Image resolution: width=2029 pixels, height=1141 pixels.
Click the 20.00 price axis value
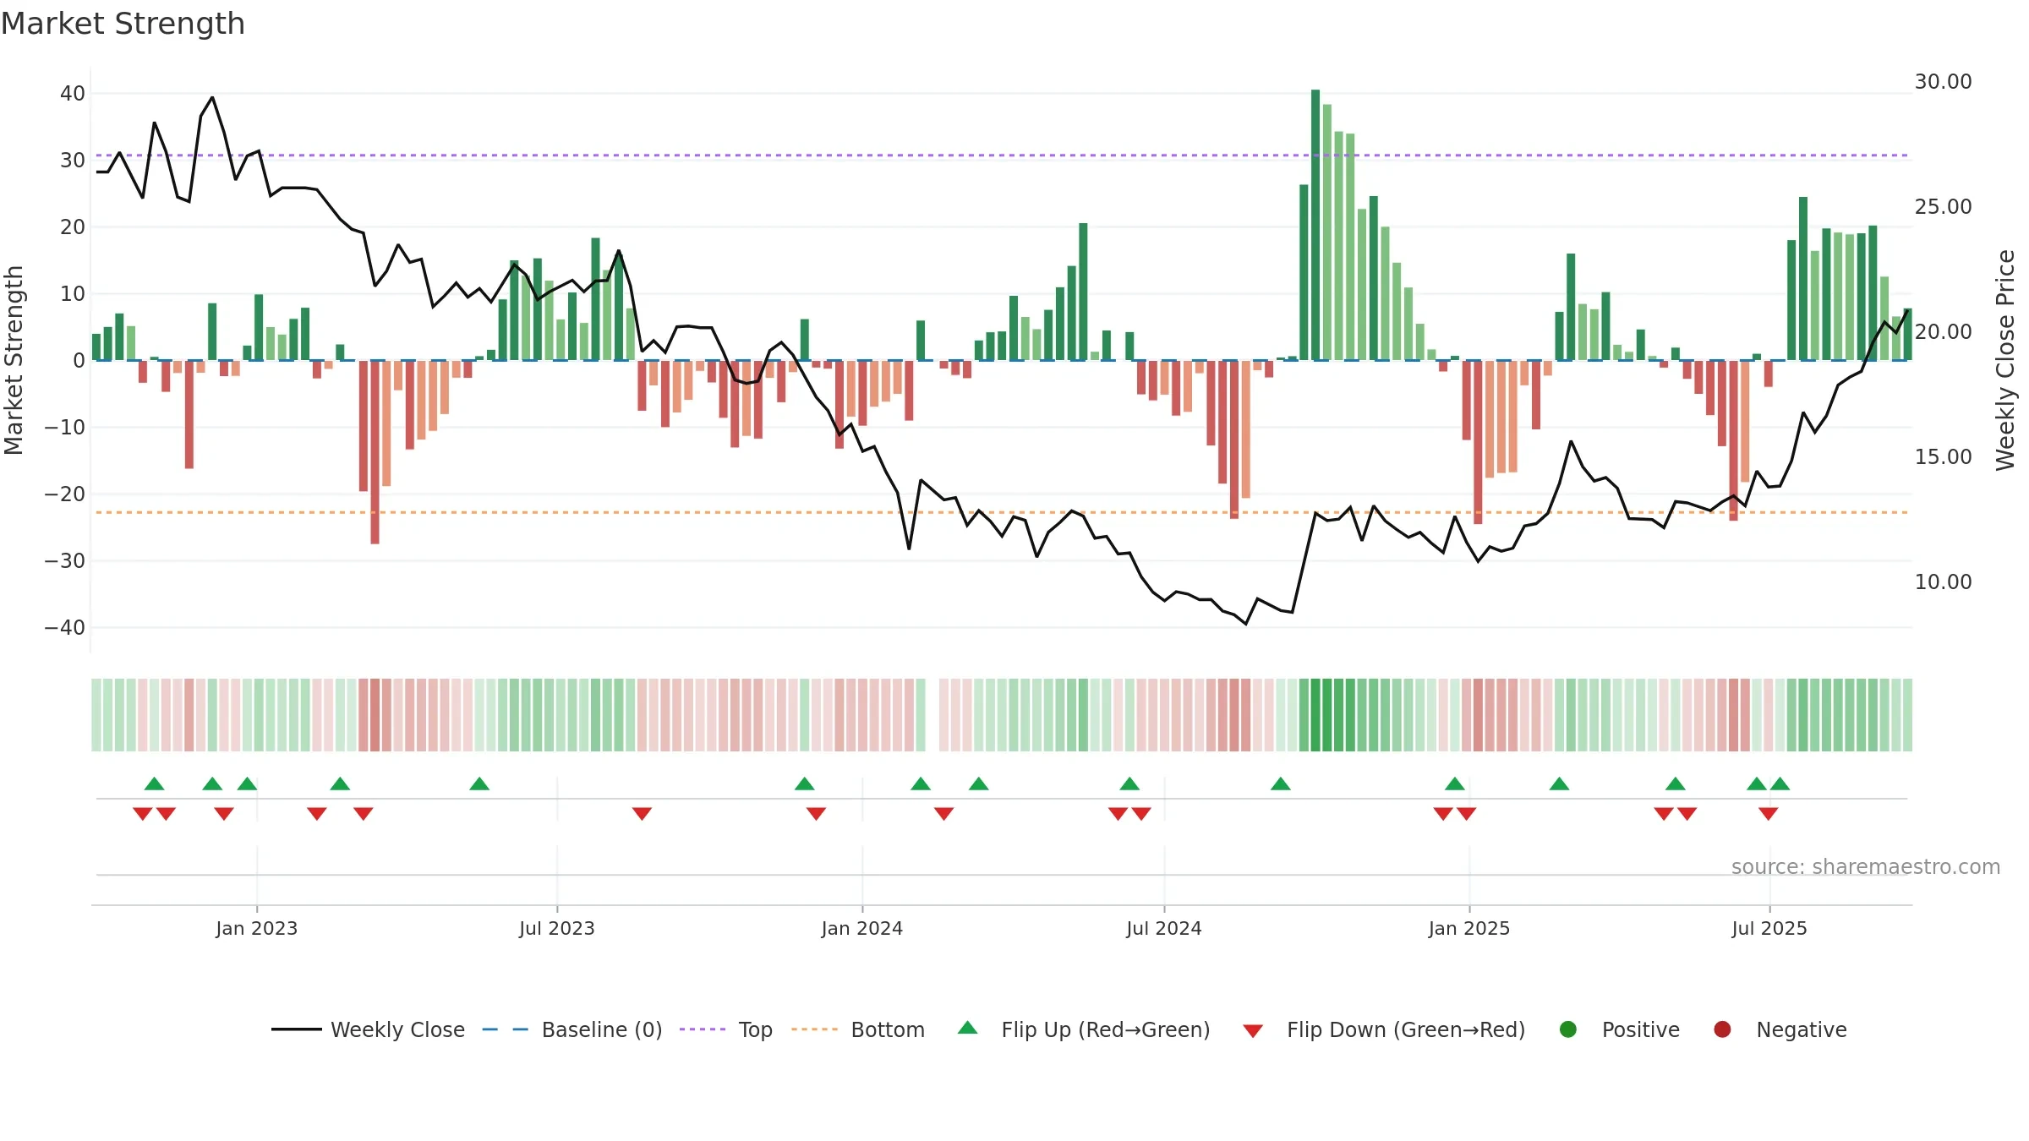click(1944, 332)
